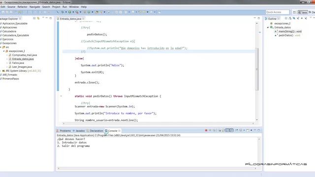This screenshot has height=177, width=315.
Task: Open the Debug button dropdown arrow
Action: click(x=65, y=12)
